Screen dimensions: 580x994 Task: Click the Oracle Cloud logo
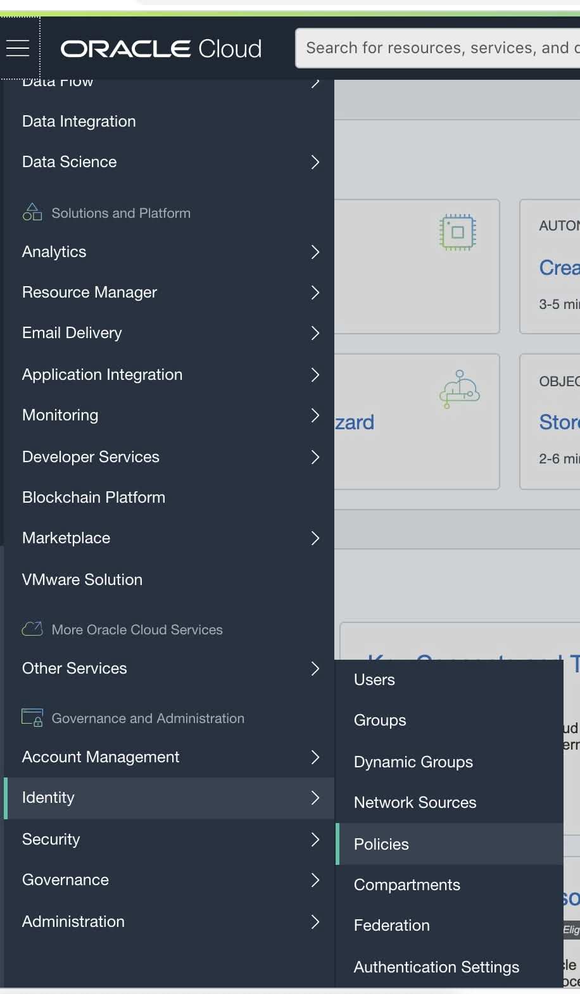[161, 49]
